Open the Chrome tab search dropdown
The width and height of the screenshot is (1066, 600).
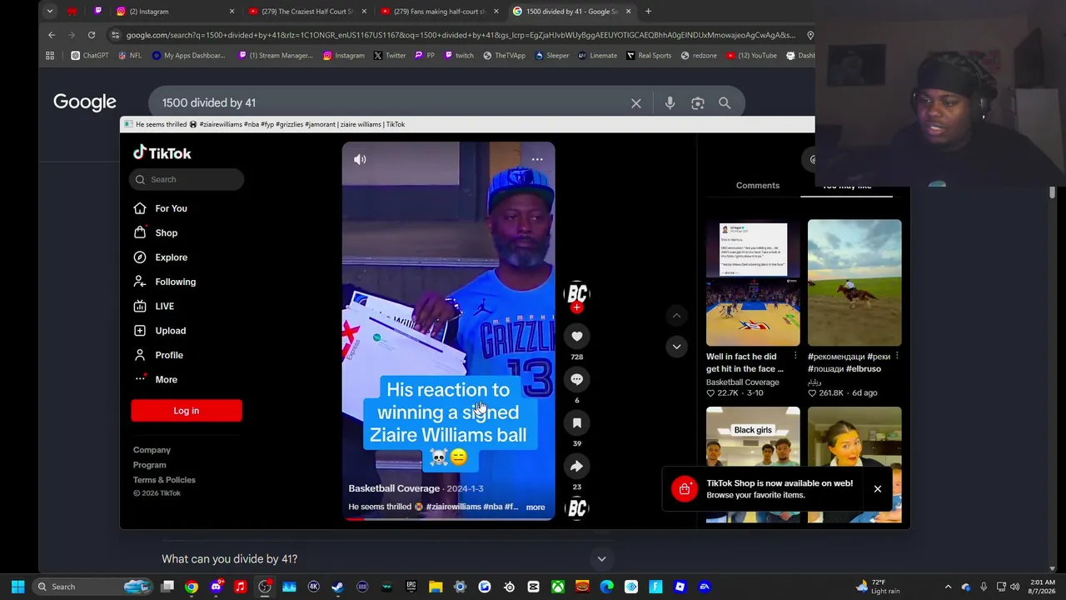pyautogui.click(x=50, y=12)
